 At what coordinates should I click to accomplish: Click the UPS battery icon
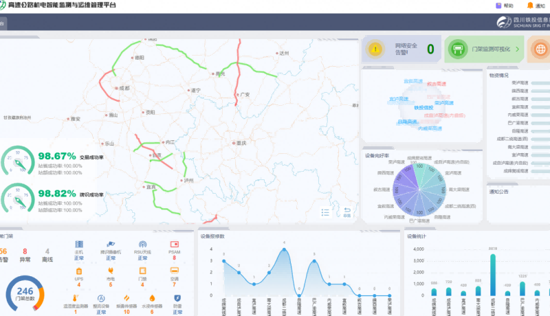pyautogui.click(x=78, y=271)
